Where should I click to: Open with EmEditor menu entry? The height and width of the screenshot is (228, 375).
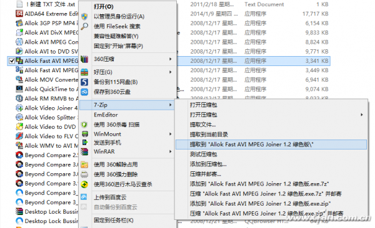(106, 115)
